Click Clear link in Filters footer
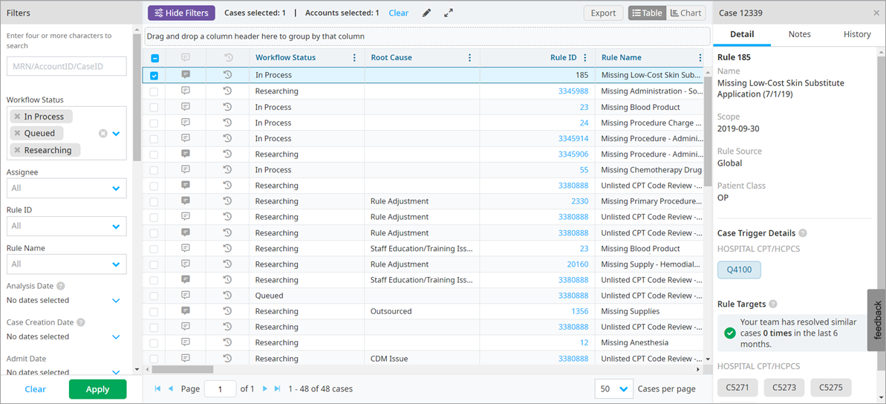 [x=36, y=388]
